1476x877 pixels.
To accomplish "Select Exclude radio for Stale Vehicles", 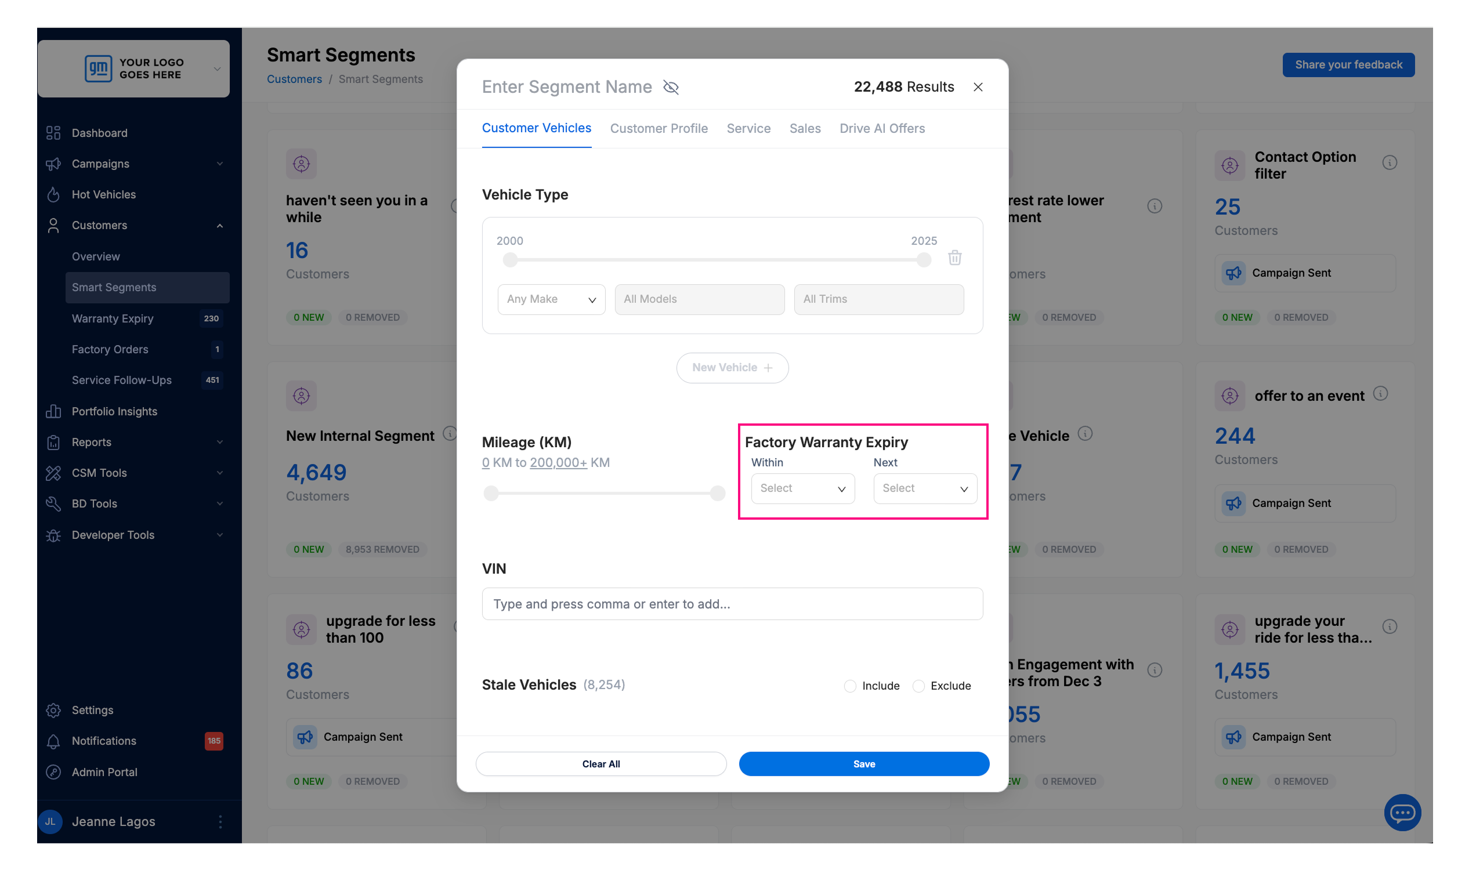I will coord(918,686).
